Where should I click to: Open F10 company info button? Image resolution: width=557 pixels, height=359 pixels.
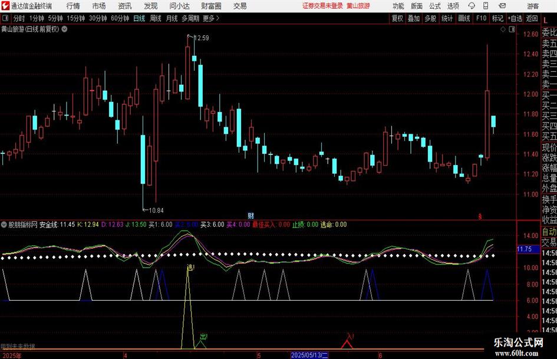(x=481, y=18)
